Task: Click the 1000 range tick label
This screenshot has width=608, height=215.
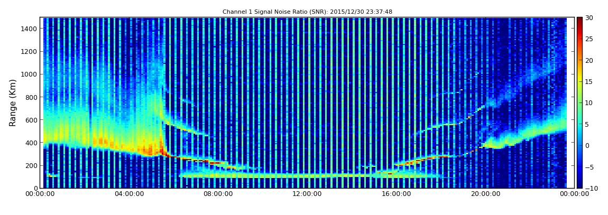Action: (x=29, y=74)
